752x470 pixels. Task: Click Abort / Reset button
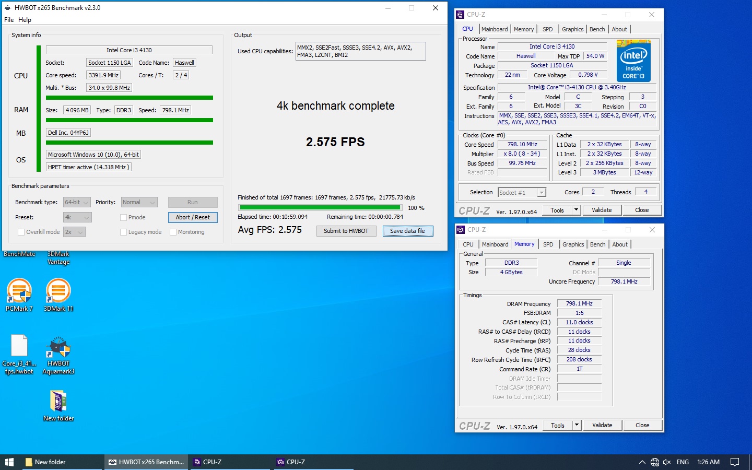point(193,217)
